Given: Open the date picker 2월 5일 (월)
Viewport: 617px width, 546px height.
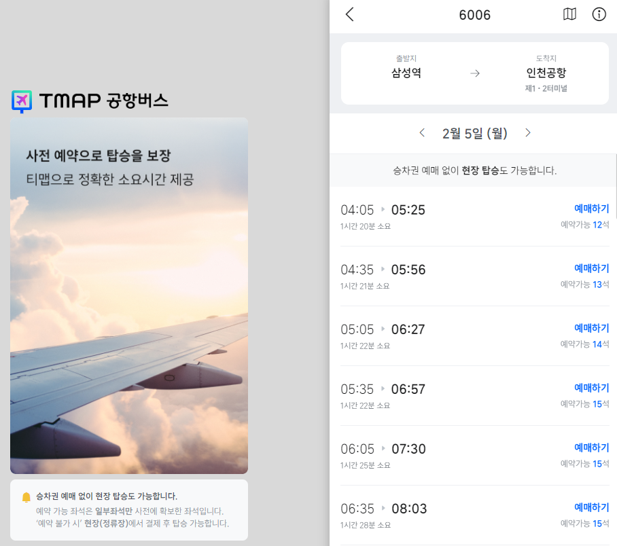Looking at the screenshot, I should tap(474, 133).
